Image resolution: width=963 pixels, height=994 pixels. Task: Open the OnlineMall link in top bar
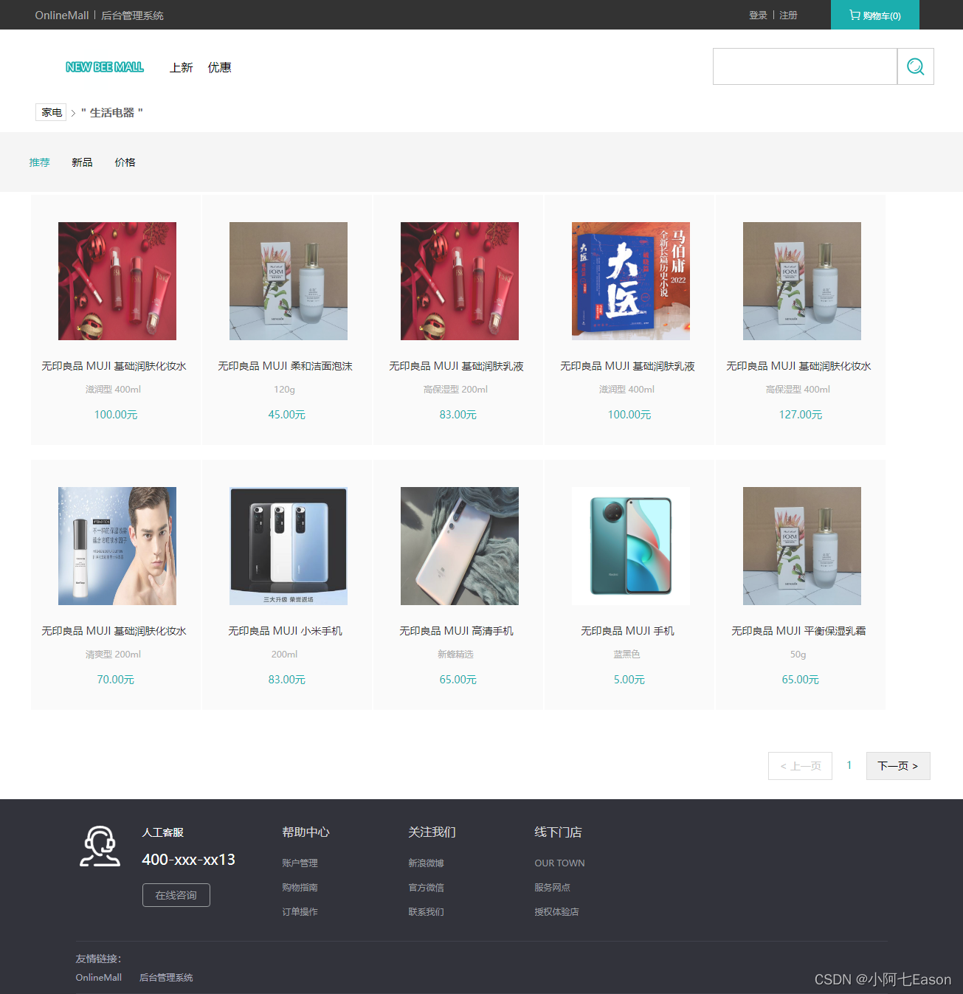pyautogui.click(x=62, y=15)
